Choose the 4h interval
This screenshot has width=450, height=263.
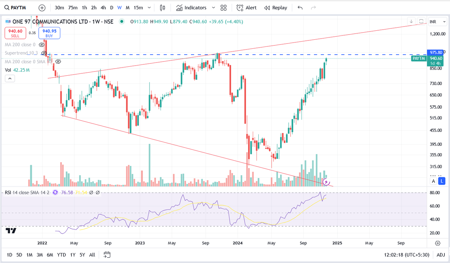click(103, 7)
